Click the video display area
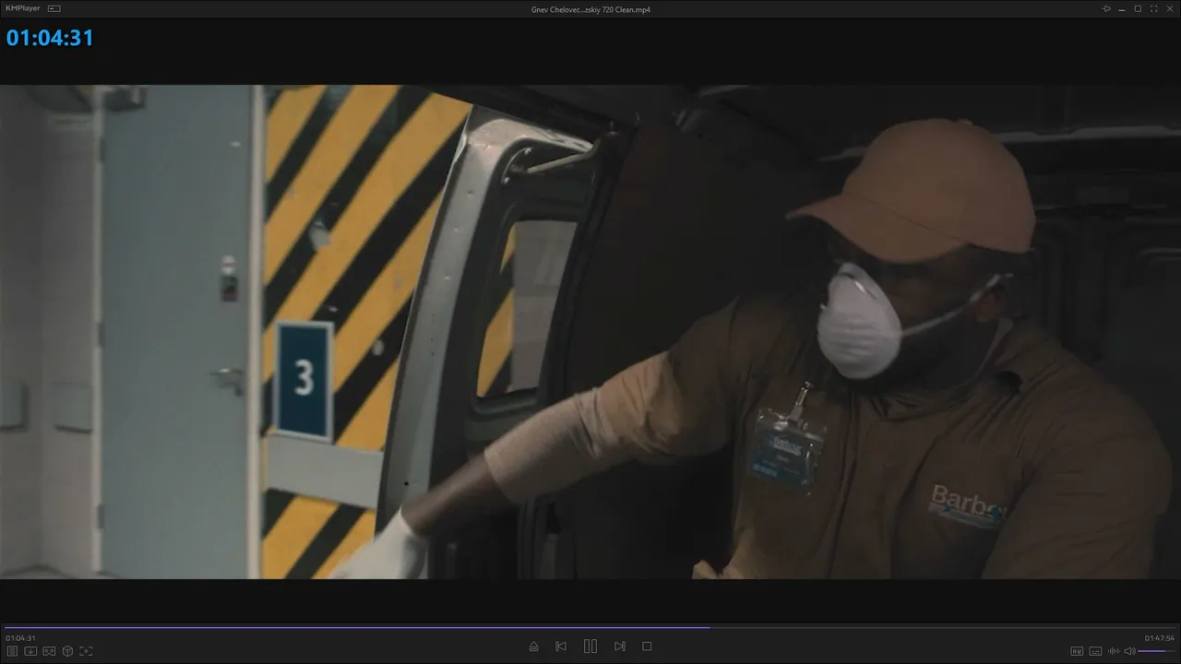This screenshot has height=664, width=1181. (x=590, y=332)
